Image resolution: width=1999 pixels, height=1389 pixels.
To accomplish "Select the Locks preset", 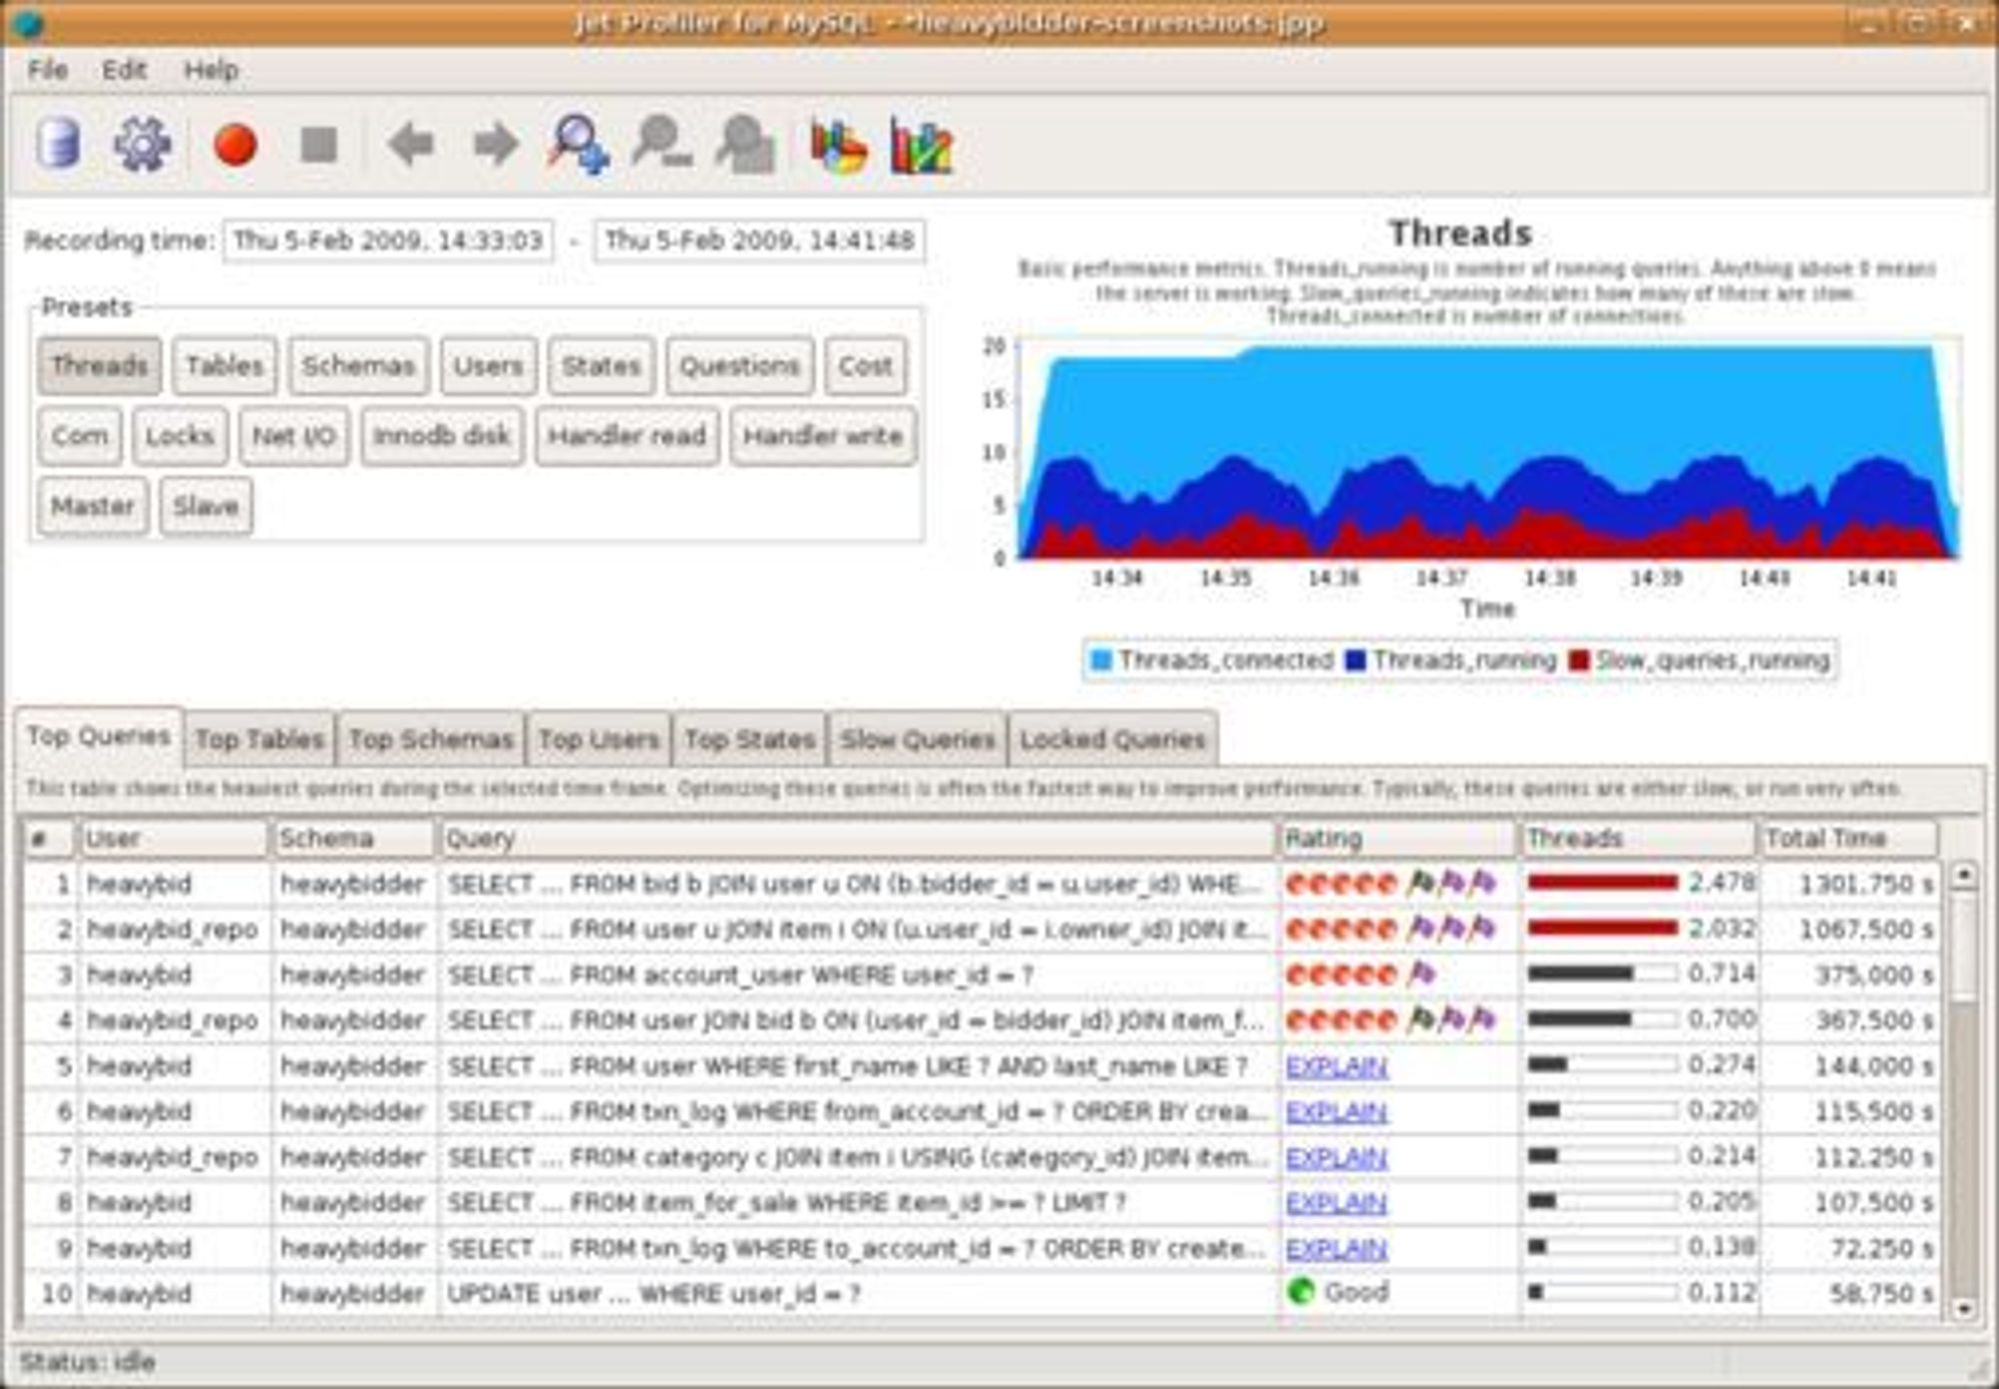I will [180, 436].
